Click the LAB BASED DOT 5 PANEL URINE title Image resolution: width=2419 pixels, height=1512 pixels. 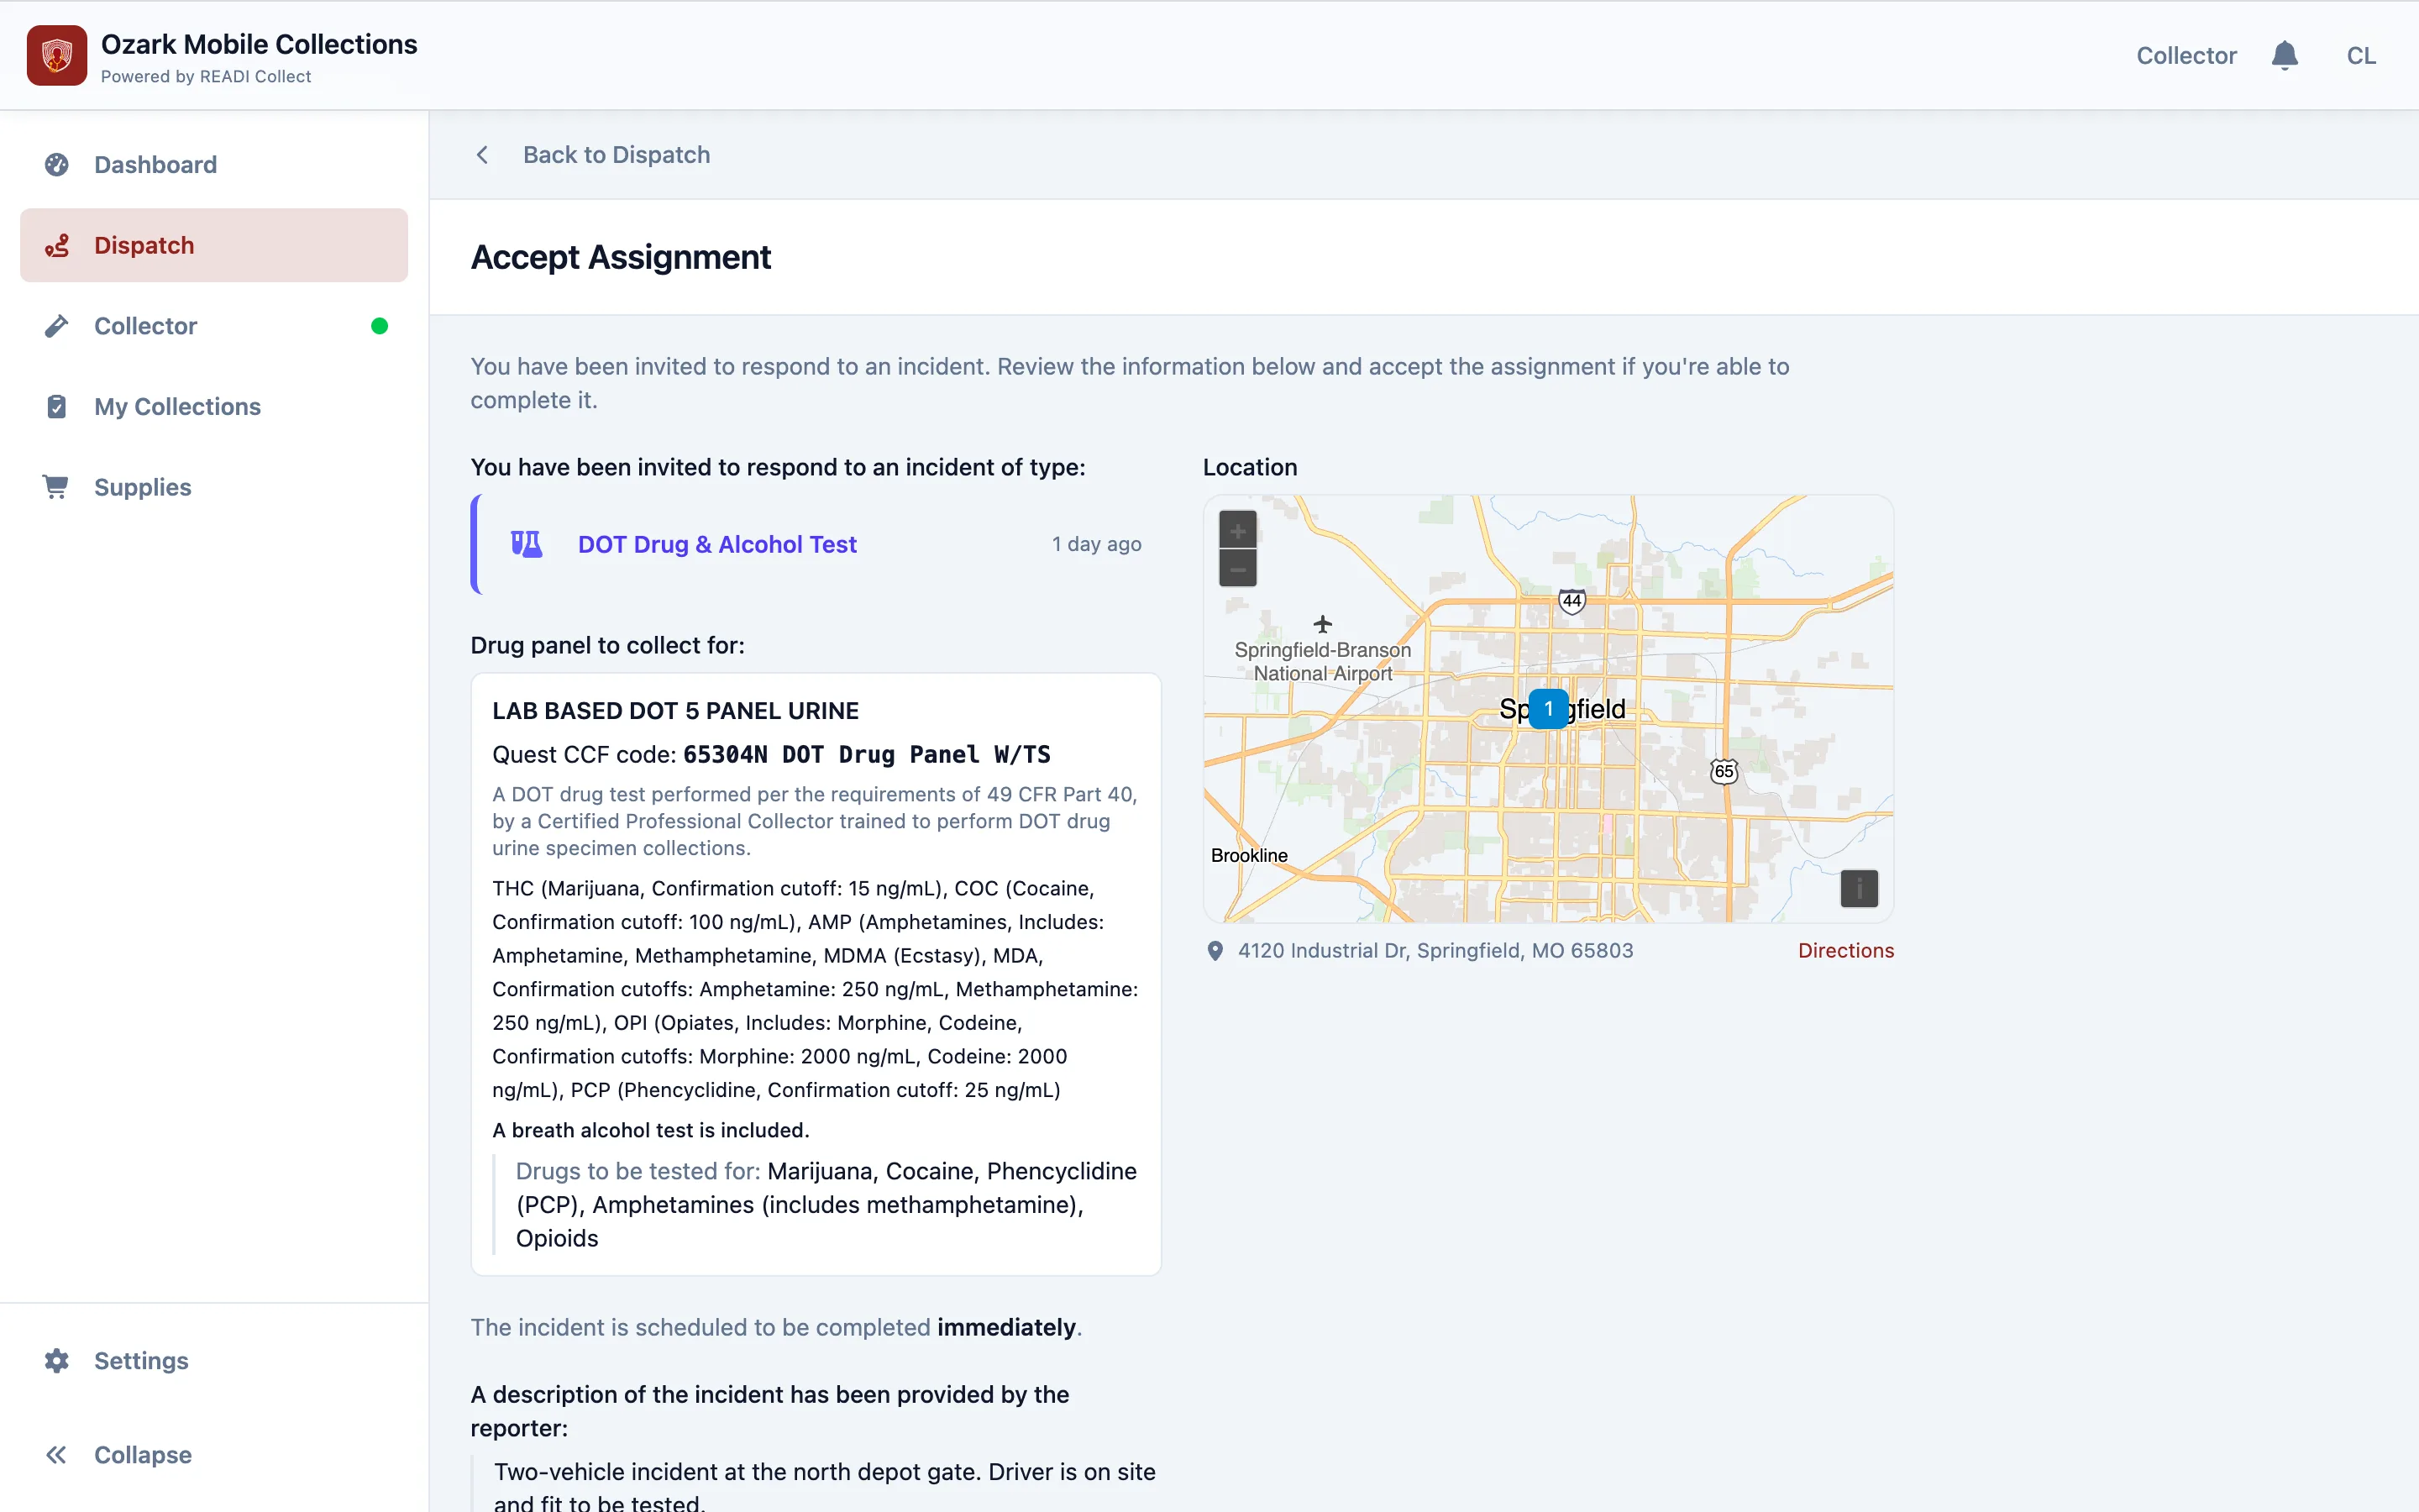[675, 711]
